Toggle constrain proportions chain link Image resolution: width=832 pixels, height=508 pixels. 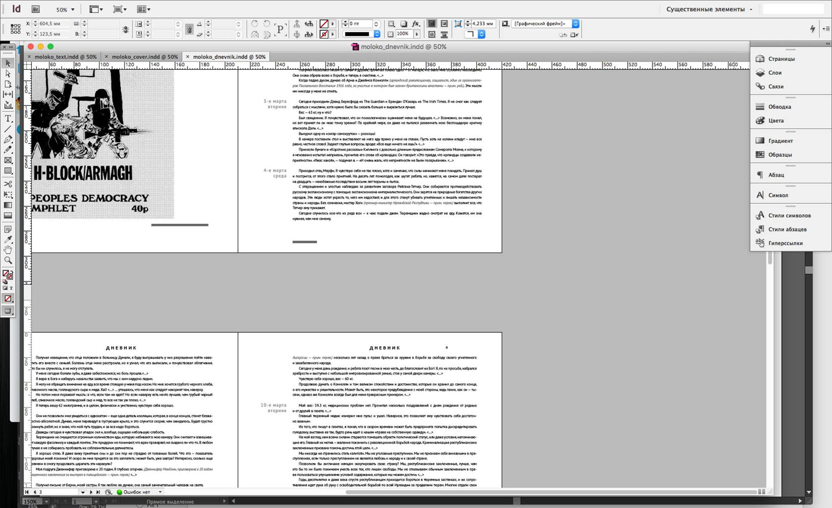(x=189, y=29)
